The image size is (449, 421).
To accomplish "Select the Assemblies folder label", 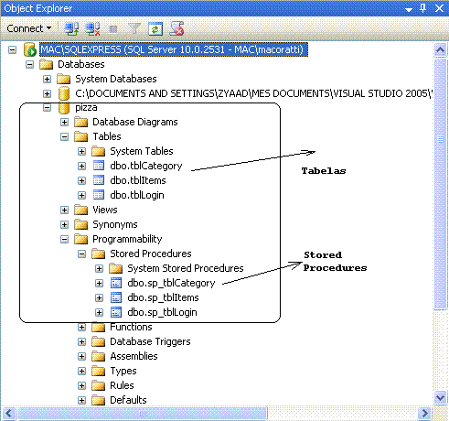I will coord(134,356).
